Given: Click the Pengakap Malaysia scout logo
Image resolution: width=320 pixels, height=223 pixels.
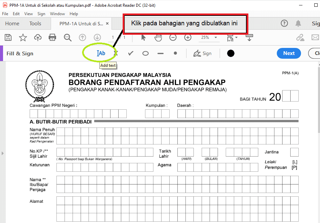Looking at the screenshot, I should tap(40, 86).
